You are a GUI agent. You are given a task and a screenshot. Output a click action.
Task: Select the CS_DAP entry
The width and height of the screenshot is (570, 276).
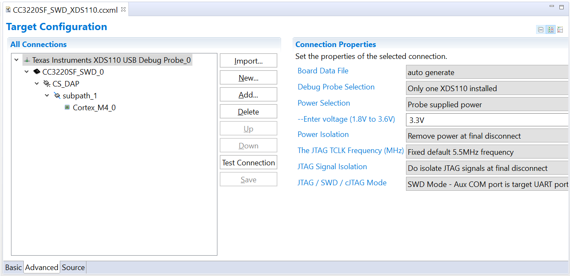66,84
